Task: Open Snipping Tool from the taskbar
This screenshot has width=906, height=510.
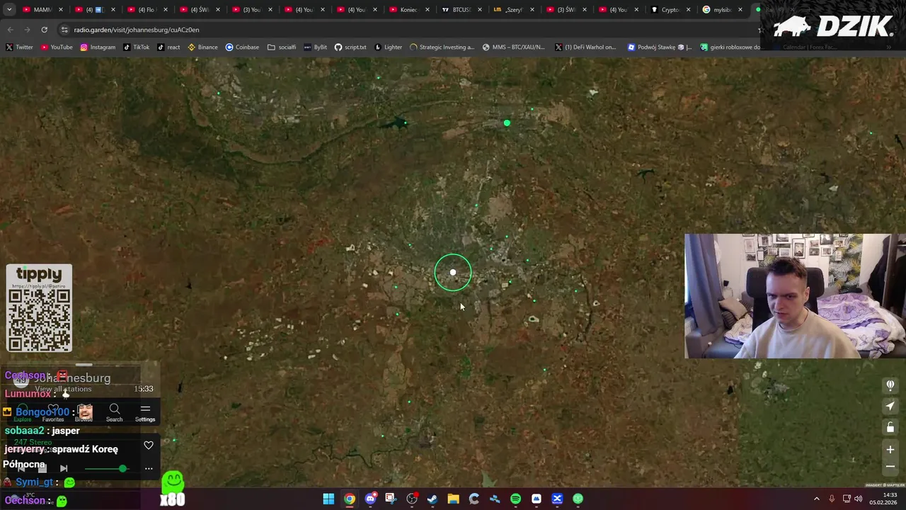Action: point(391,499)
